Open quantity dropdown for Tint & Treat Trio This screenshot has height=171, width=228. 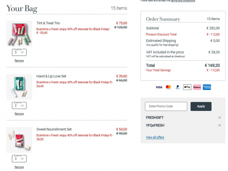[19, 53]
